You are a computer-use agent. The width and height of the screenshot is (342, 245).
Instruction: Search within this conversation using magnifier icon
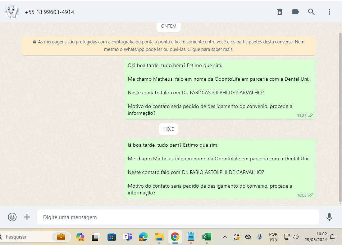(x=311, y=12)
